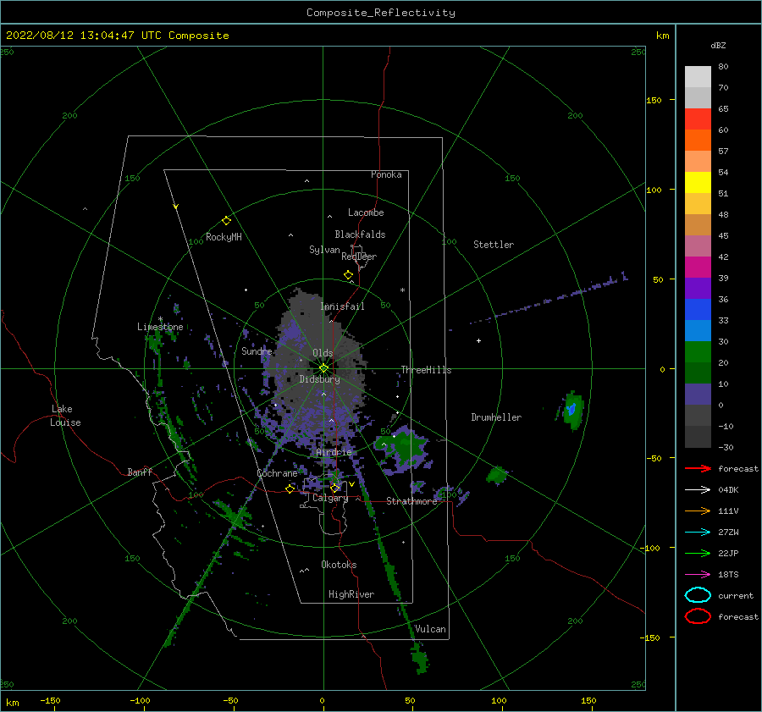Click the Okotoks label

point(339,565)
